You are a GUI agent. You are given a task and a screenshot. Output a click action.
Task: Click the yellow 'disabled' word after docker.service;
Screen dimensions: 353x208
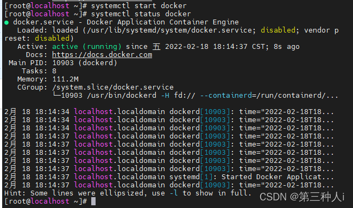278,30
